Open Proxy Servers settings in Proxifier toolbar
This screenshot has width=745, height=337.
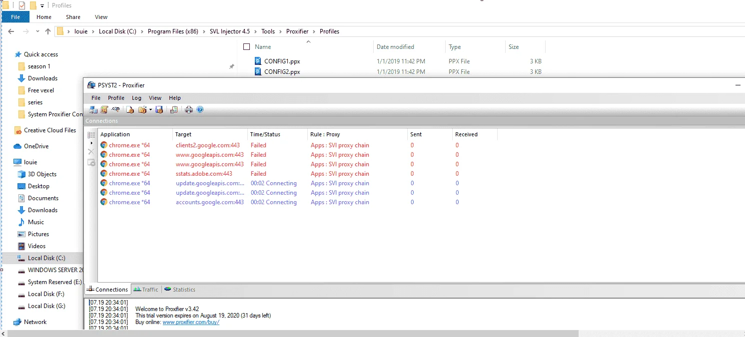coord(93,110)
